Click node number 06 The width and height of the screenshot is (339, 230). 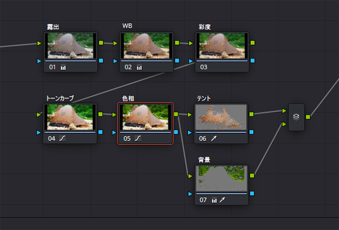tap(203, 139)
